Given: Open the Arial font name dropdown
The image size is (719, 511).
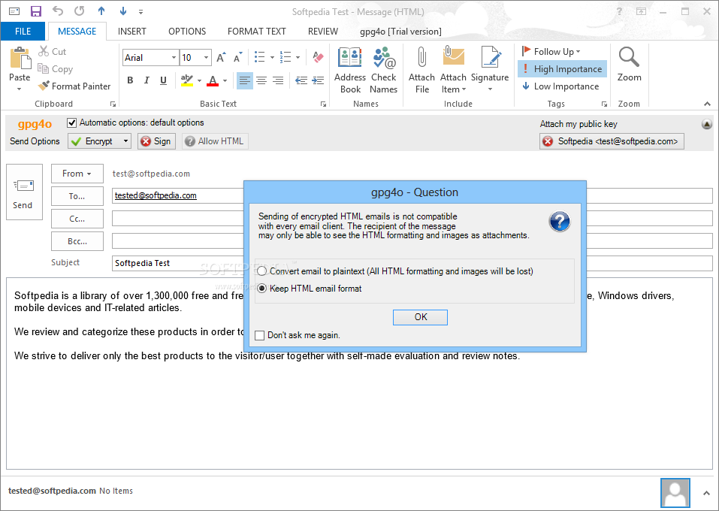Looking at the screenshot, I should (174, 58).
